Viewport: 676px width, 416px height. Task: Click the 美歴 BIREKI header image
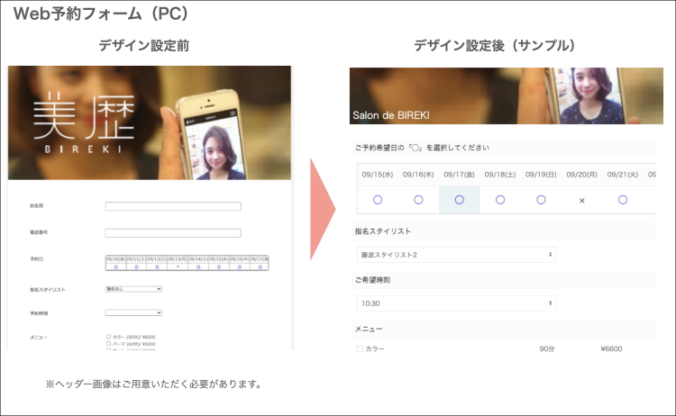pyautogui.click(x=149, y=122)
